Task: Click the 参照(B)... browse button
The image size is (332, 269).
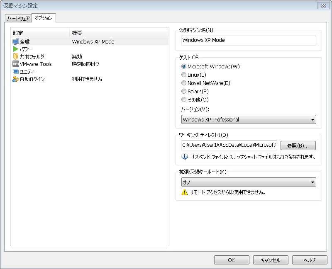Action: pos(298,145)
